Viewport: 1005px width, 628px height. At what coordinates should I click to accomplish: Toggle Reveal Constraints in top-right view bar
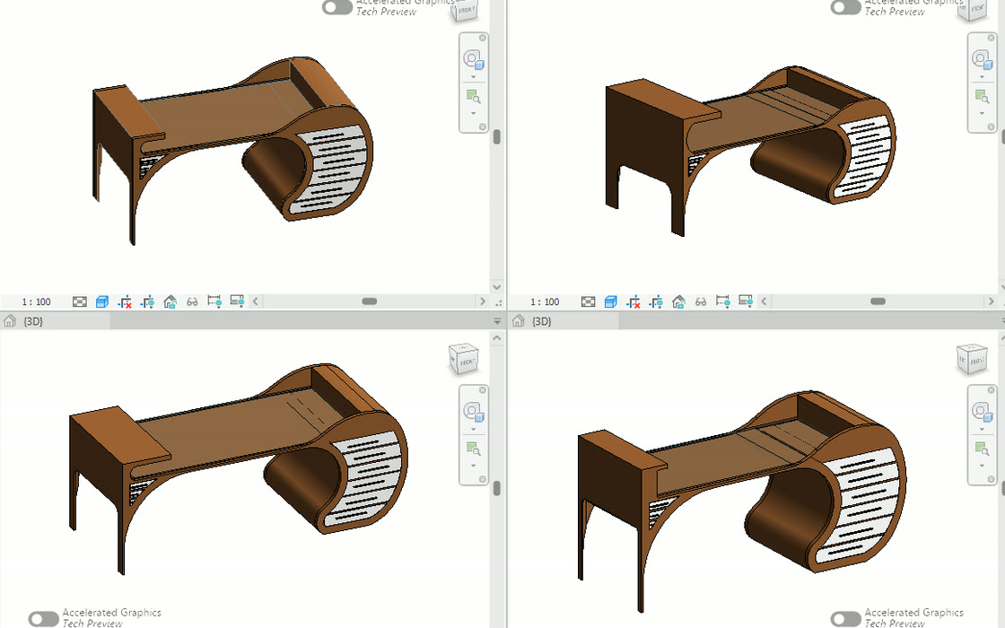(x=723, y=301)
